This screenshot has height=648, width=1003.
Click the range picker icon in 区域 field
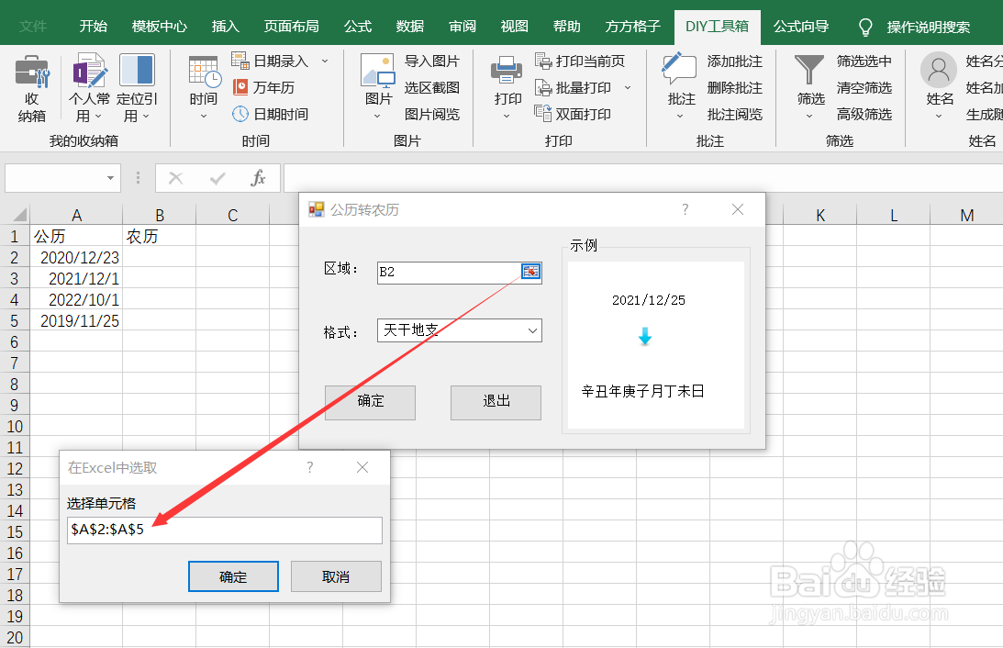530,272
